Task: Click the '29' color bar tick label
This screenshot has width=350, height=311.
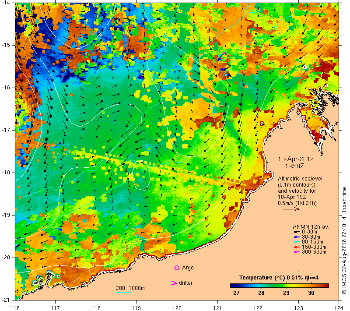Action: tap(287, 293)
